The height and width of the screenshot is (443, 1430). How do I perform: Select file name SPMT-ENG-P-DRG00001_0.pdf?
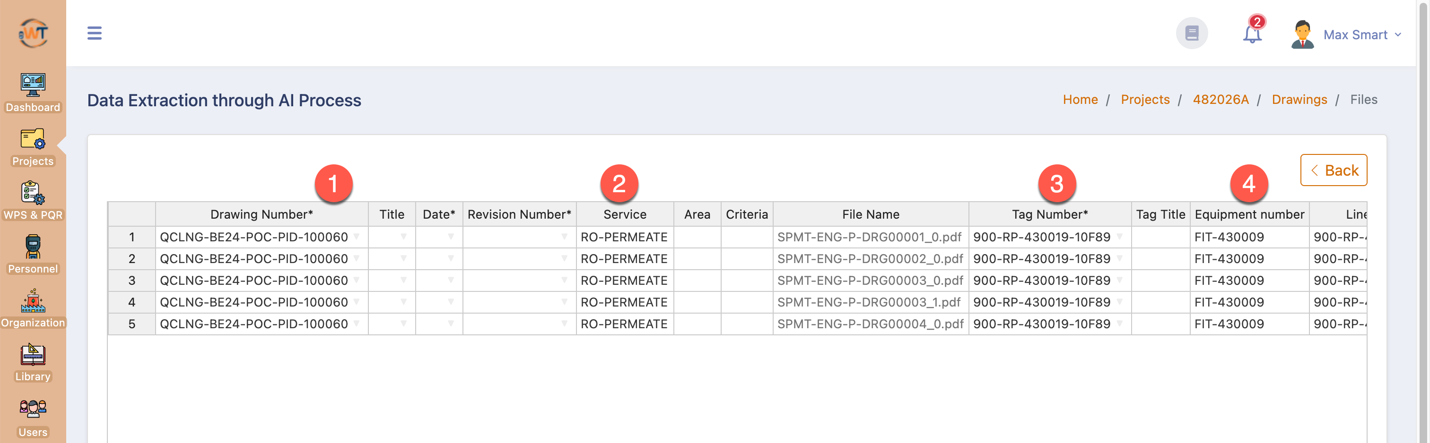870,237
